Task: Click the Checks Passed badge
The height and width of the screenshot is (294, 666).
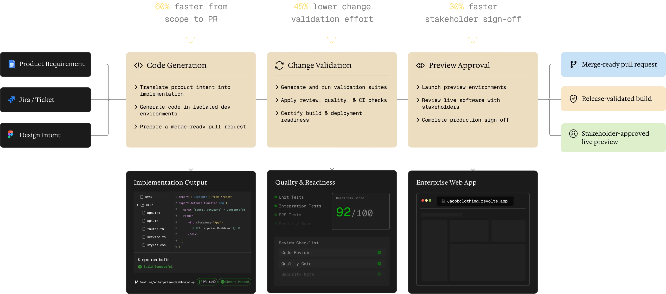Action: coord(235,282)
